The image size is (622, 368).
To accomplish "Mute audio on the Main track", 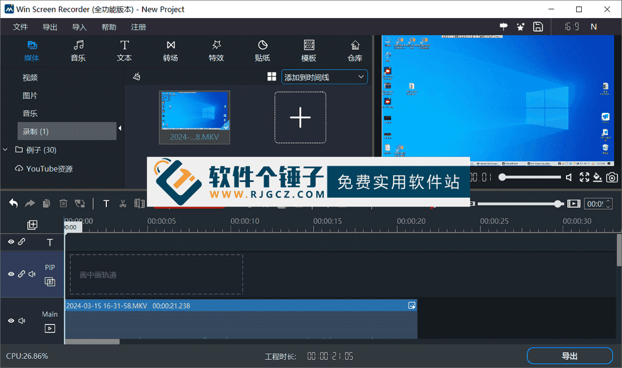I will point(22,321).
